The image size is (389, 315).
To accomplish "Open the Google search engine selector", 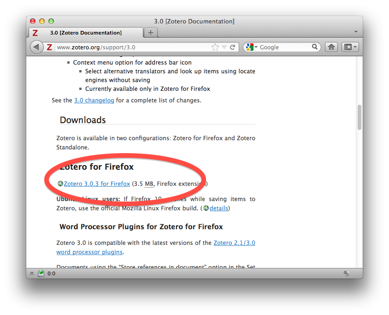I will pyautogui.click(x=252, y=47).
